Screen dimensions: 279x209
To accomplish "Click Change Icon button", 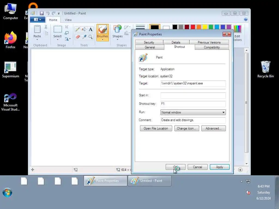I will click(x=186, y=128).
